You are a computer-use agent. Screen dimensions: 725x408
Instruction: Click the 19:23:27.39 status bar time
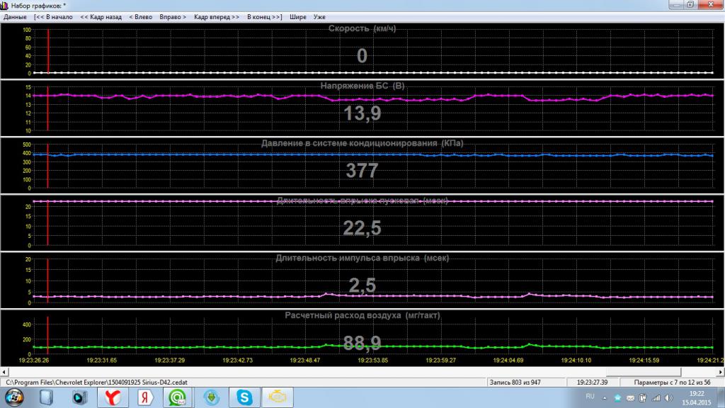[x=593, y=382]
